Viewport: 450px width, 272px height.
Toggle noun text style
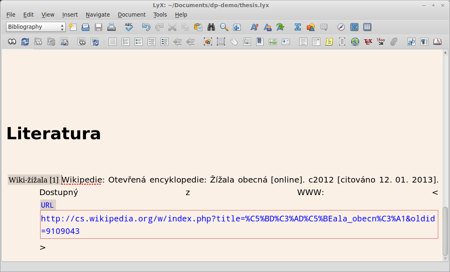268,27
